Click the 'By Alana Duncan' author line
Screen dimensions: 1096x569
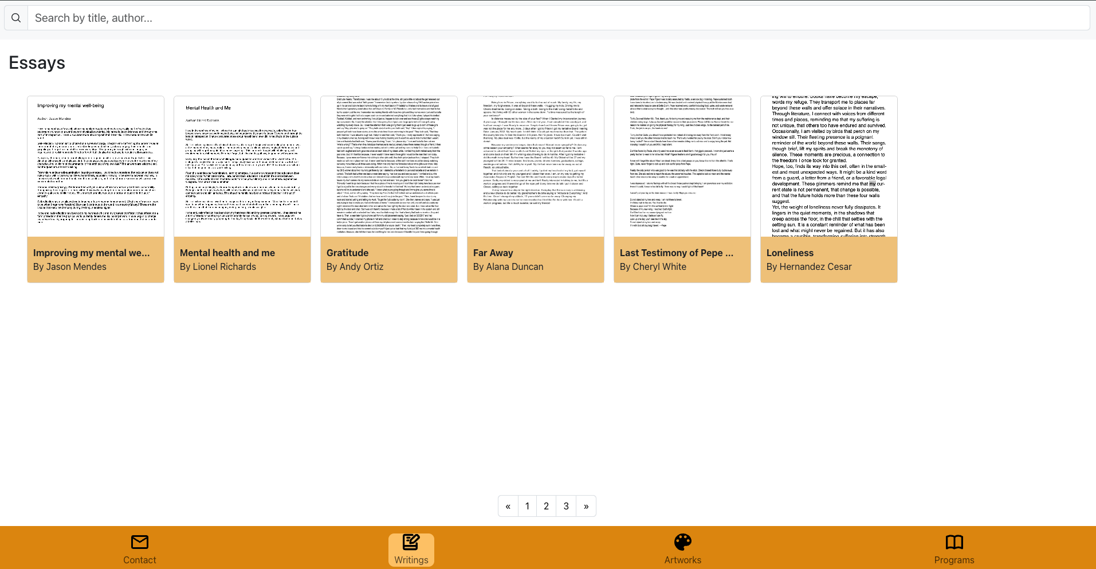508,266
